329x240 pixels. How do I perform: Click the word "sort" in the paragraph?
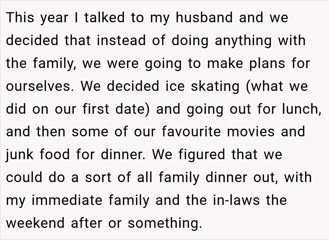click(x=97, y=177)
